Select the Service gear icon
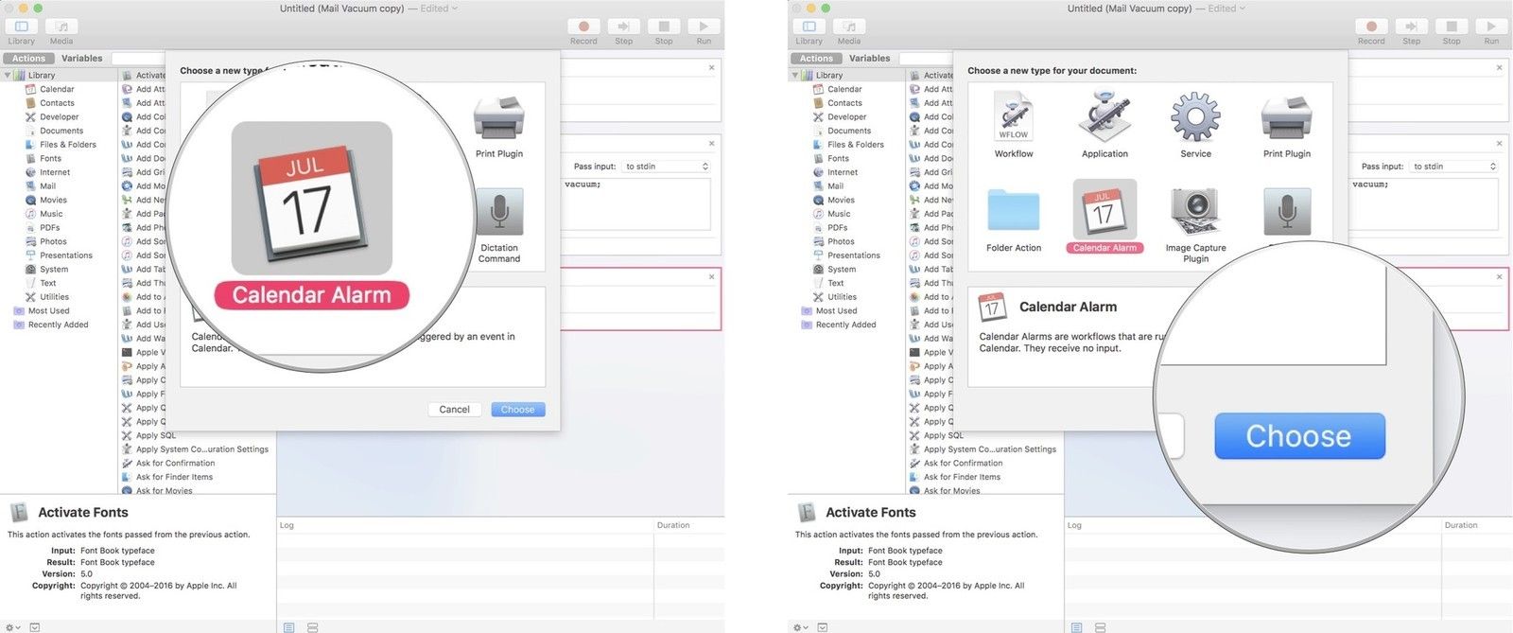The image size is (1513, 633). point(1195,117)
